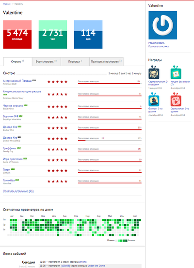Viewport: 194px width, 268px height.
Task: Open the Перестал tab
Action: click(x=75, y=62)
